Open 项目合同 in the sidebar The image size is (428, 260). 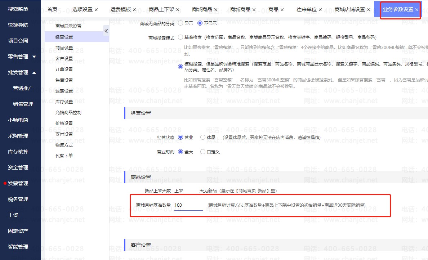[18, 41]
